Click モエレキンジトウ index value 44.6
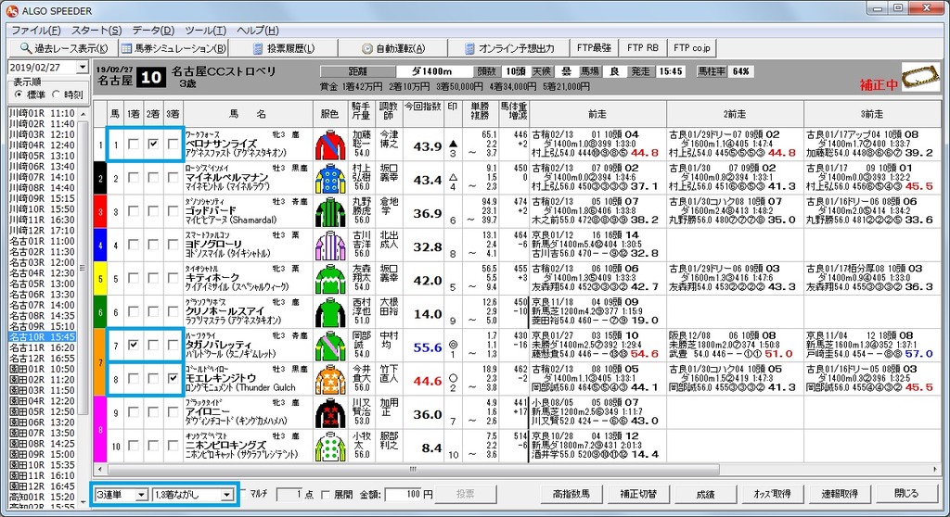 click(428, 381)
